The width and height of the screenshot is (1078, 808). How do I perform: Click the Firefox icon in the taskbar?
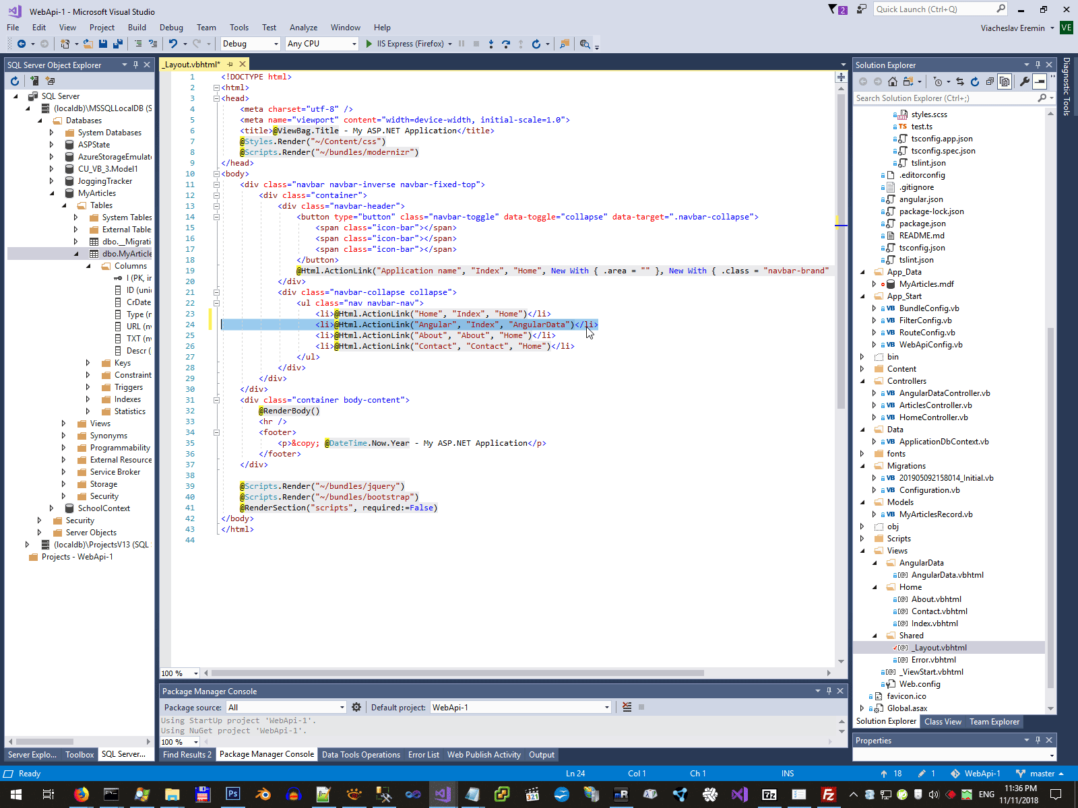[x=82, y=795]
